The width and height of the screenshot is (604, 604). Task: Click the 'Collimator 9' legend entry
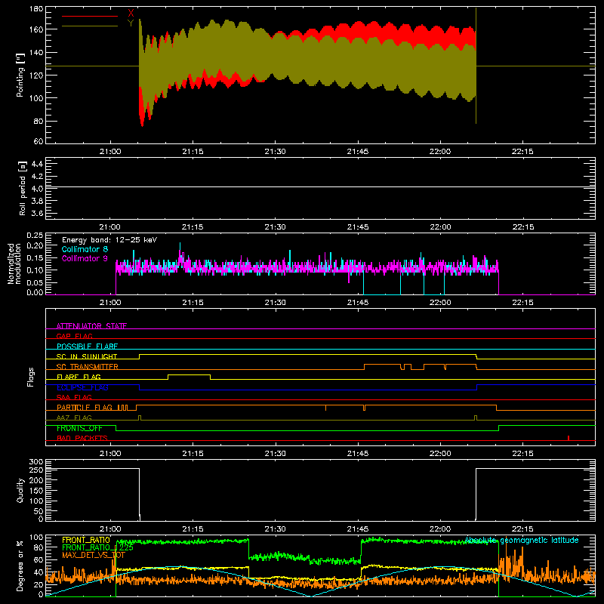[x=85, y=258]
